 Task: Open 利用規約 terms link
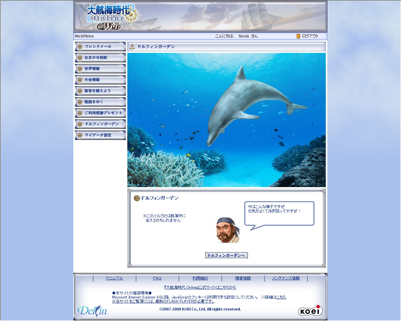[200, 278]
